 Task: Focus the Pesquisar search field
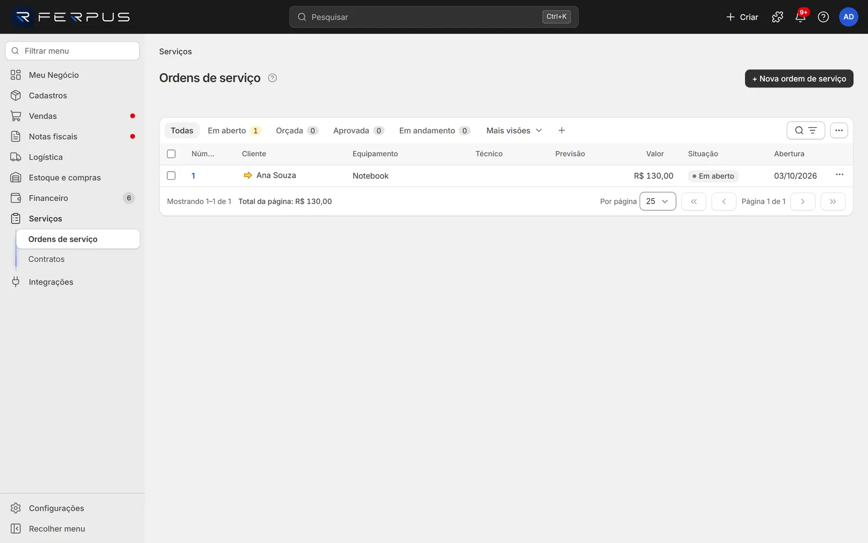click(433, 17)
